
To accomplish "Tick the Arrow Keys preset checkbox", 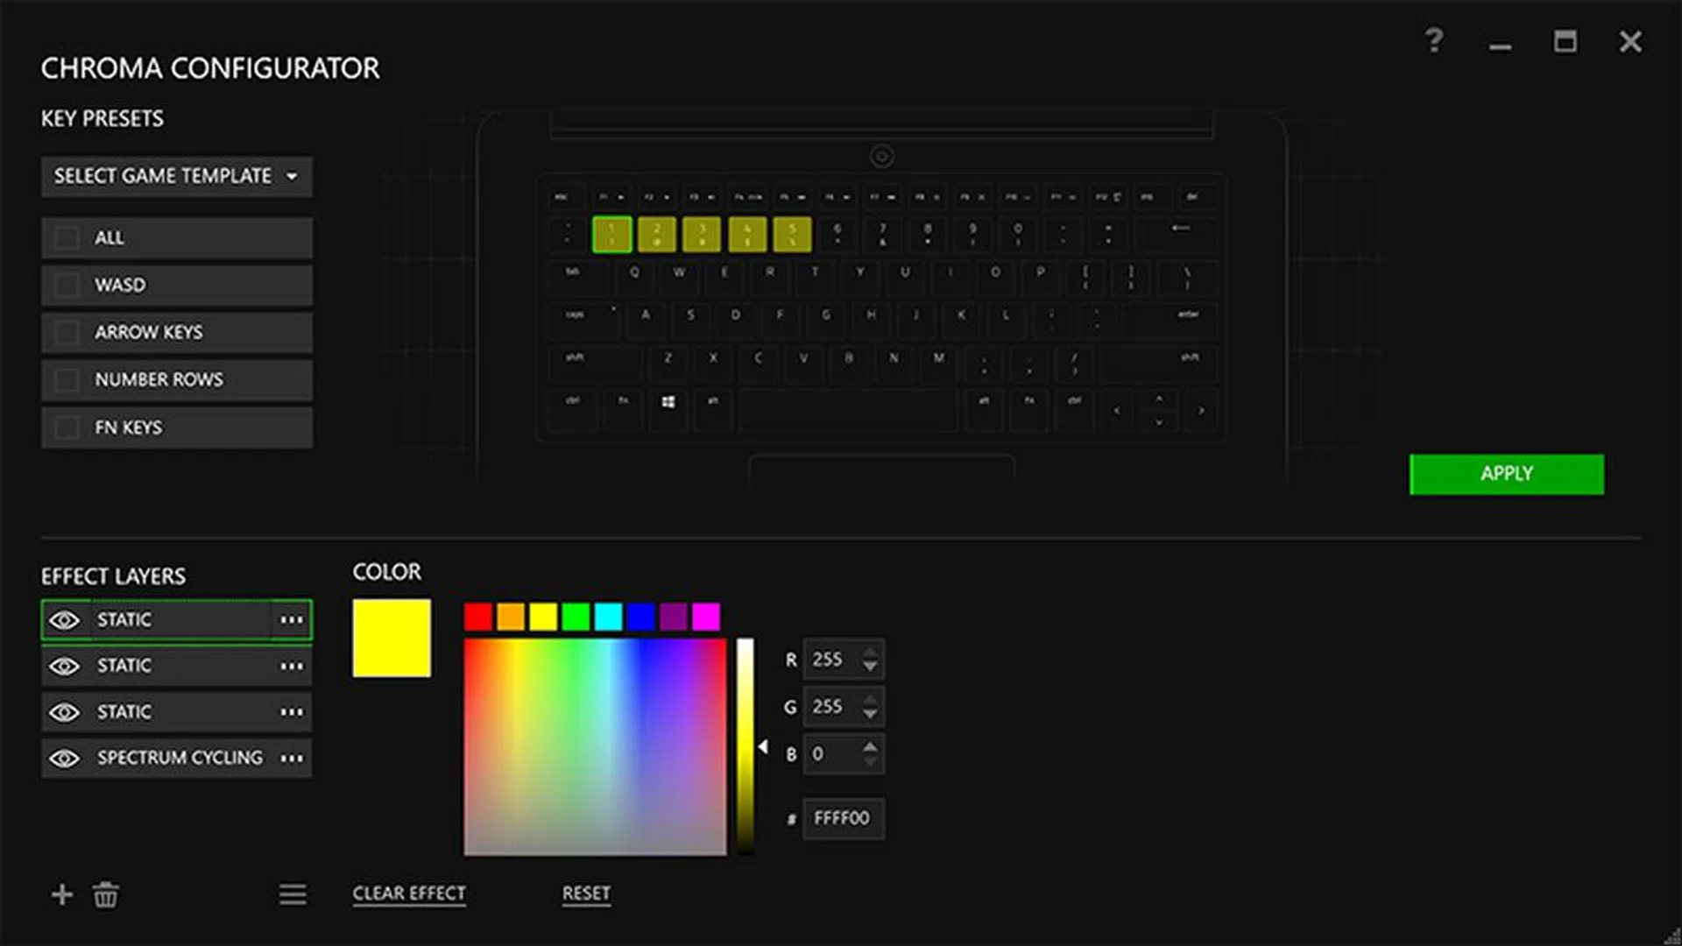I will tap(67, 333).
